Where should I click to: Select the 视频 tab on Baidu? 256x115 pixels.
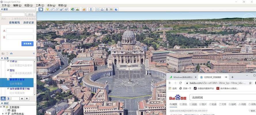193,104
